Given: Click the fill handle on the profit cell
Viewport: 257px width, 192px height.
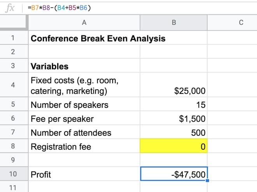Looking at the screenshot, I should pos(207,181).
